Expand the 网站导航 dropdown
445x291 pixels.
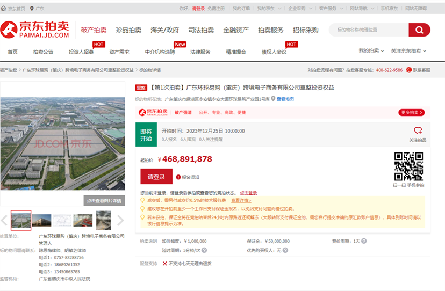pos(362,8)
